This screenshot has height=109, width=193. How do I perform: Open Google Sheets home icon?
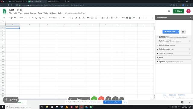tap(5, 11)
